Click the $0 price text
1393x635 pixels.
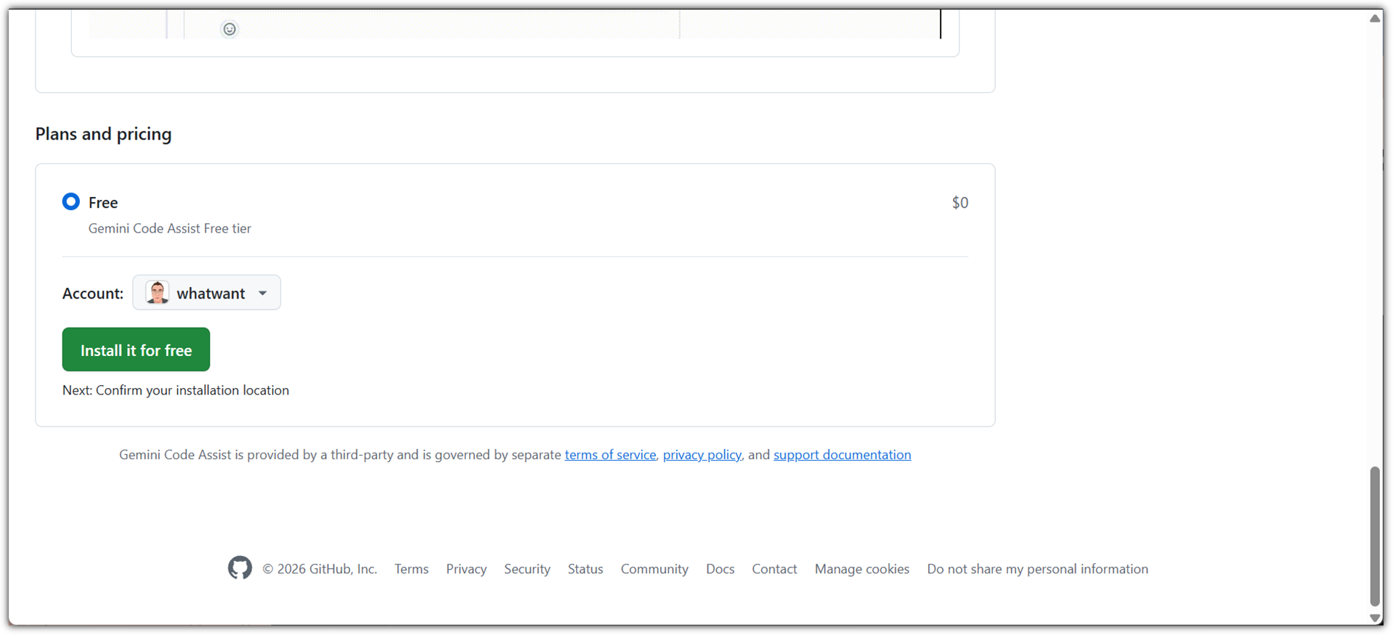coord(960,203)
